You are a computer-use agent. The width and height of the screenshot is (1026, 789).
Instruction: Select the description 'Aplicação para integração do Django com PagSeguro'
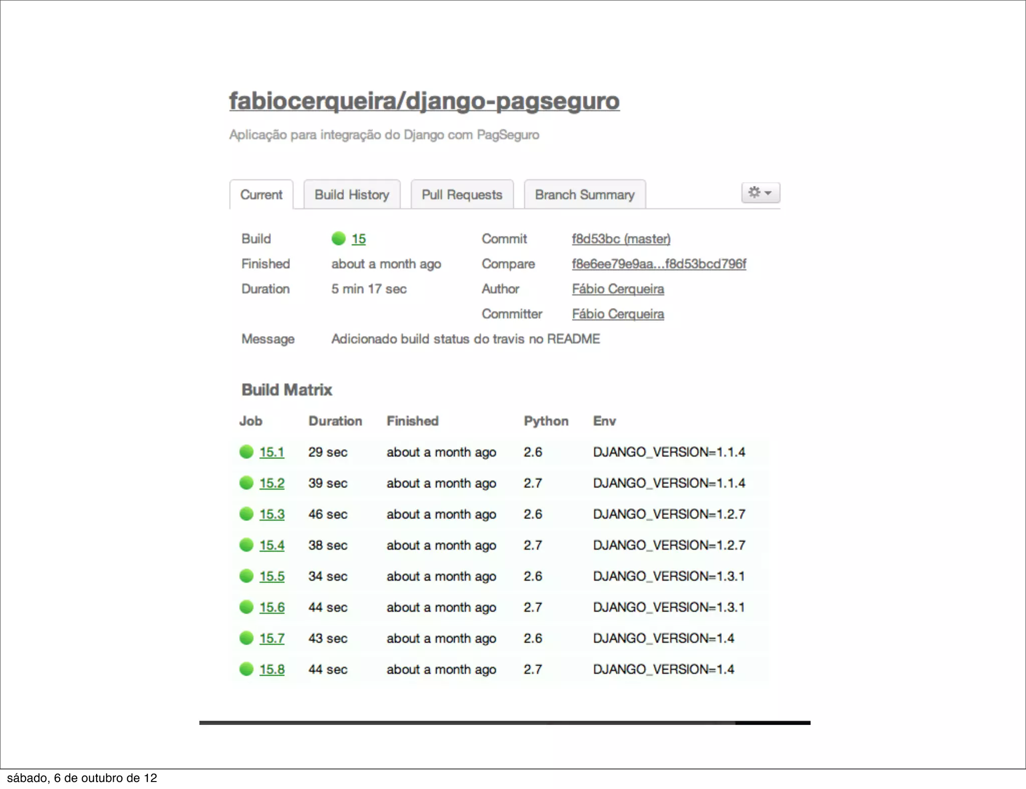pyautogui.click(x=384, y=135)
